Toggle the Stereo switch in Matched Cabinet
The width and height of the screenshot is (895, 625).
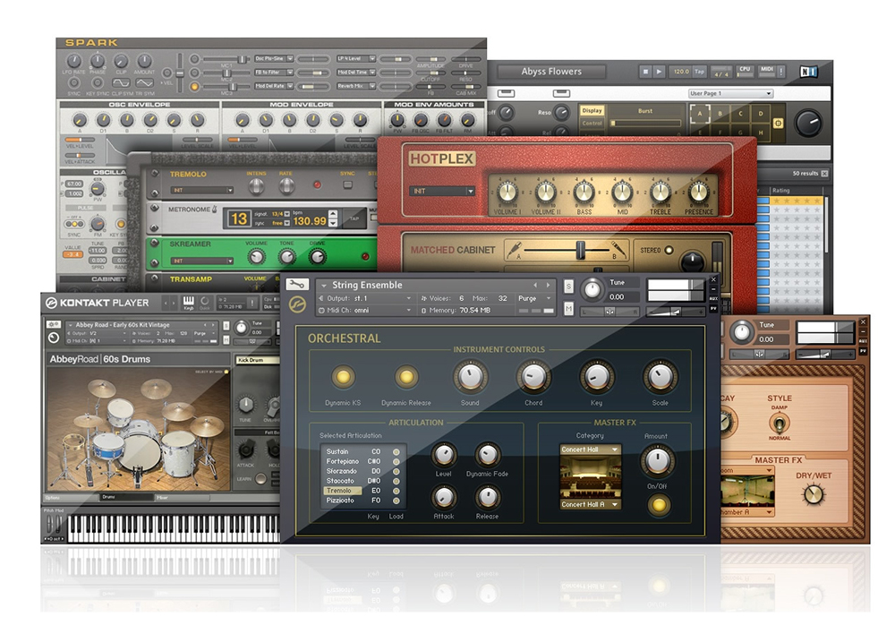(x=669, y=250)
